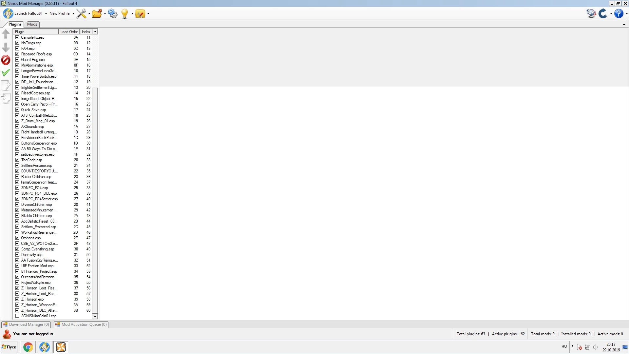
Task: Click the globe network login icon
Action: tap(591, 13)
